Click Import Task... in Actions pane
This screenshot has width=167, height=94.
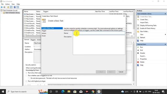click(x=144, y=22)
